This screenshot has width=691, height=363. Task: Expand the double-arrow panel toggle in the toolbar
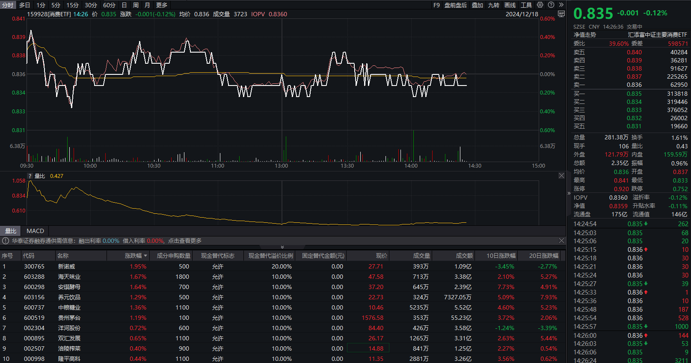[x=561, y=5]
